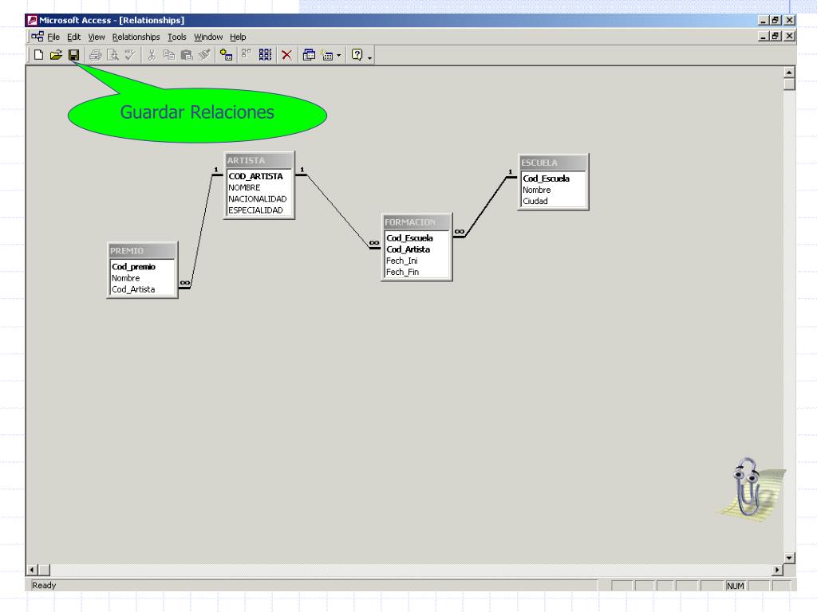Select the Fech_Ini field in FORMACION table
This screenshot has height=612, width=817.
point(402,261)
